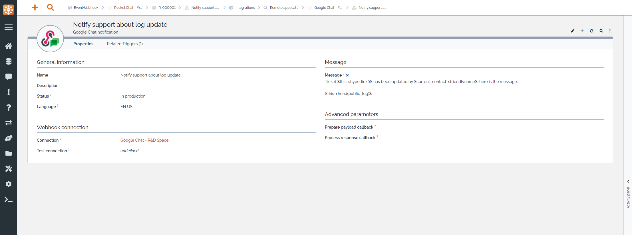Expand the Activity panel
The width and height of the screenshot is (632, 235).
[628, 182]
